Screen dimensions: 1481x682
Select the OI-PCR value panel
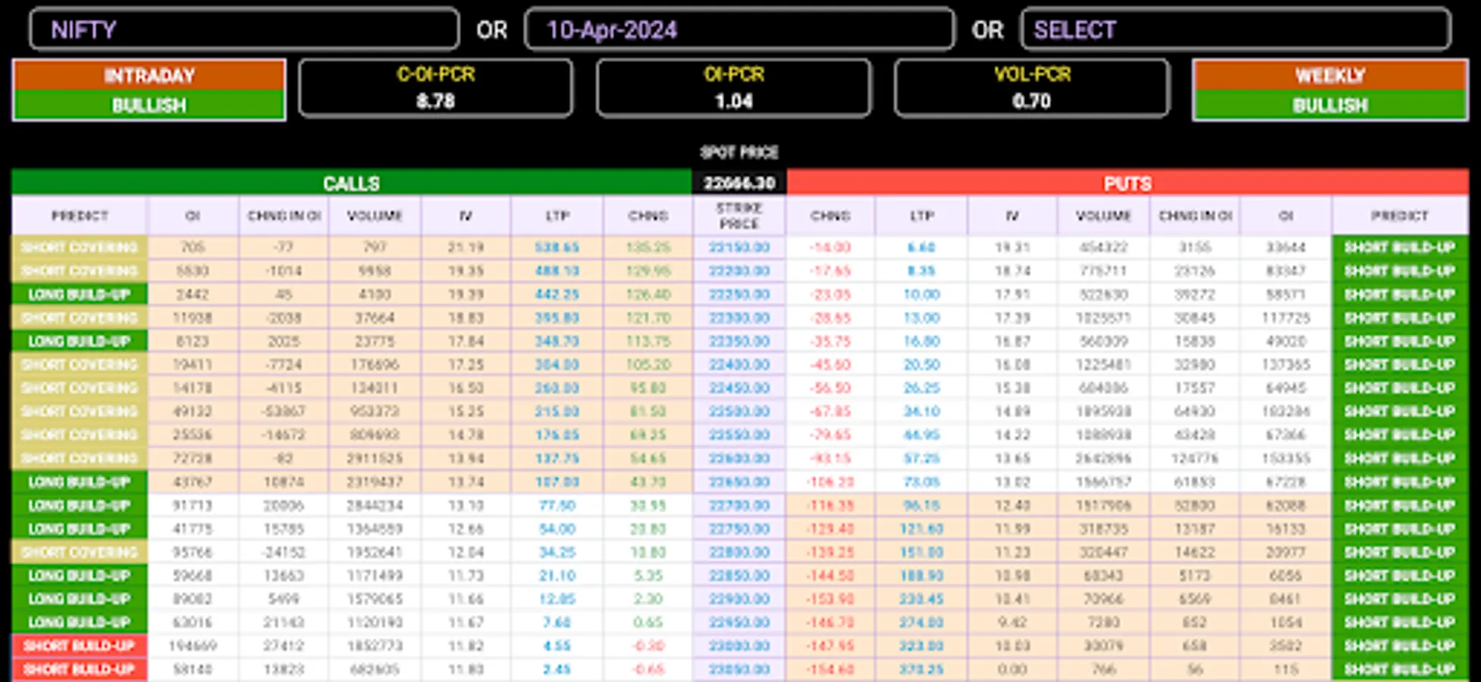coord(733,88)
